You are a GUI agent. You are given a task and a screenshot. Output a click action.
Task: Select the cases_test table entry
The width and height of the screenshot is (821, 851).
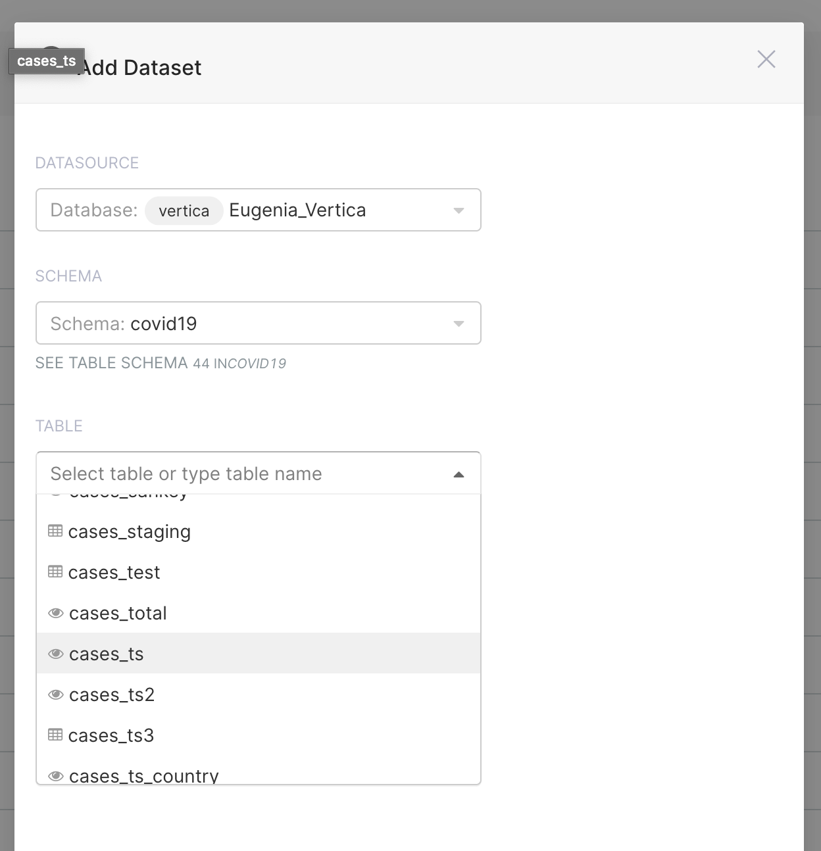click(114, 572)
